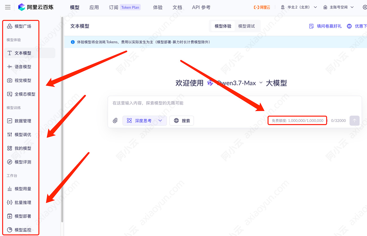
Task: Click the Token Plan badge
Action: tap(130, 7)
